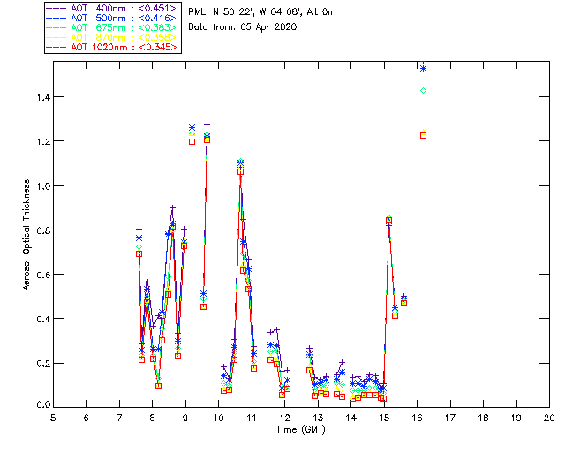Viewport: 565px width, 452px height.
Task: Select the red square at the 15 GMT peak
Action: (389, 220)
